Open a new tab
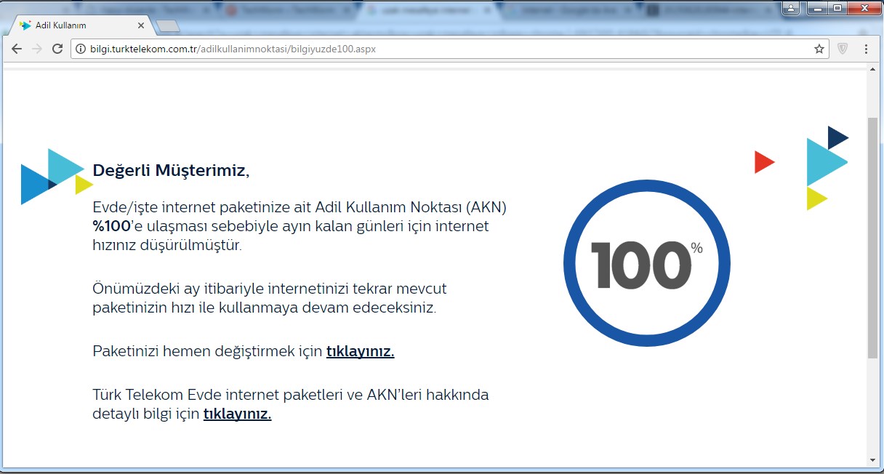 (x=167, y=26)
